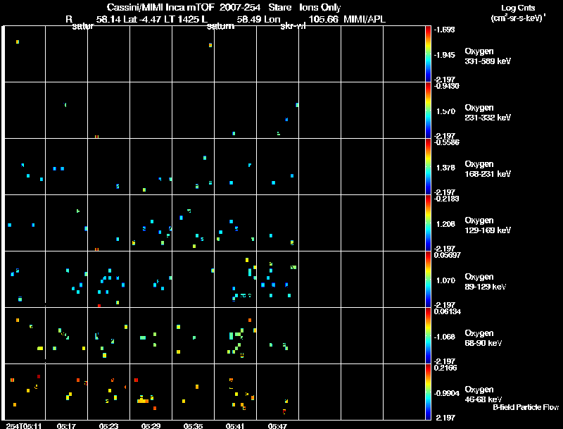Screen dimensions: 563x429
Task: Click the '1.570' colorbar value
Action: [445, 111]
